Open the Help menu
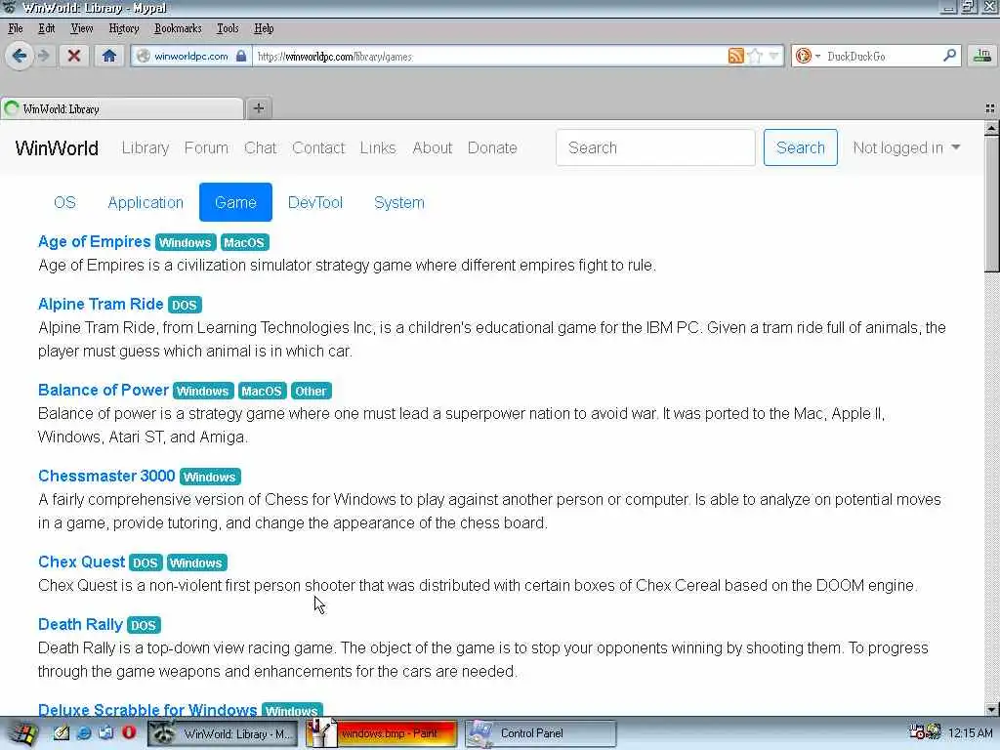Screen dimensions: 1000x750 [264, 28]
